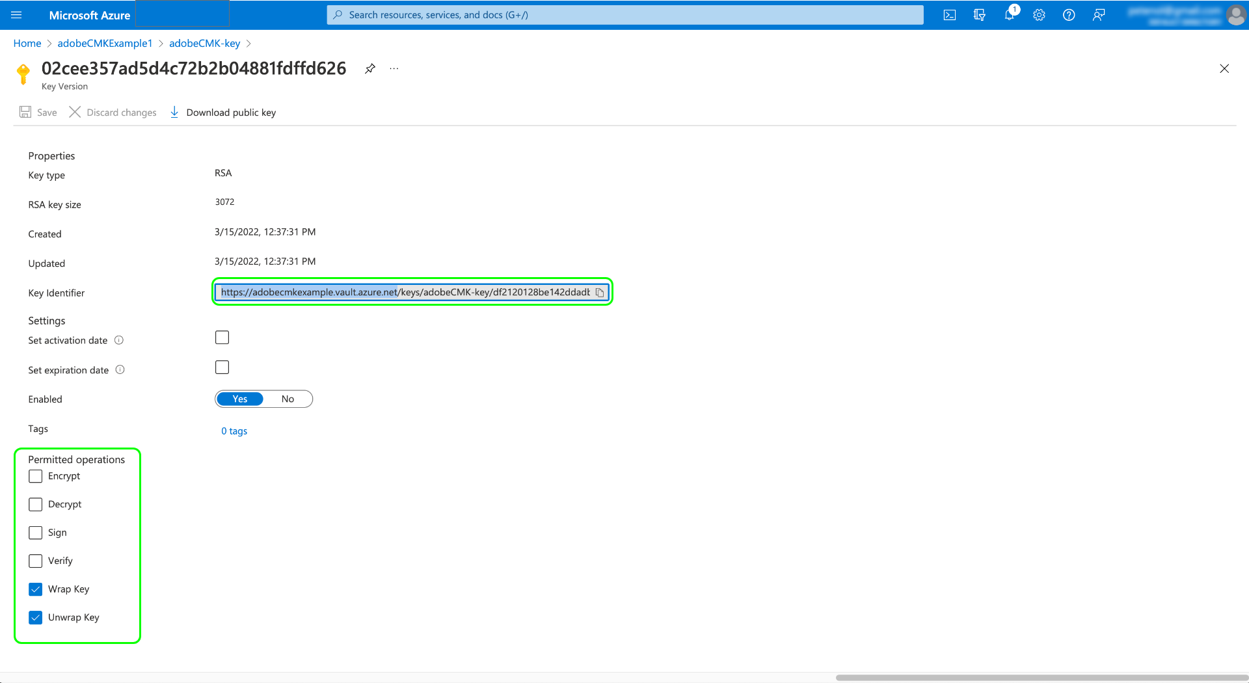Navigate to adobeCMKExample1 breadcrumb
The height and width of the screenshot is (683, 1249).
pos(105,43)
